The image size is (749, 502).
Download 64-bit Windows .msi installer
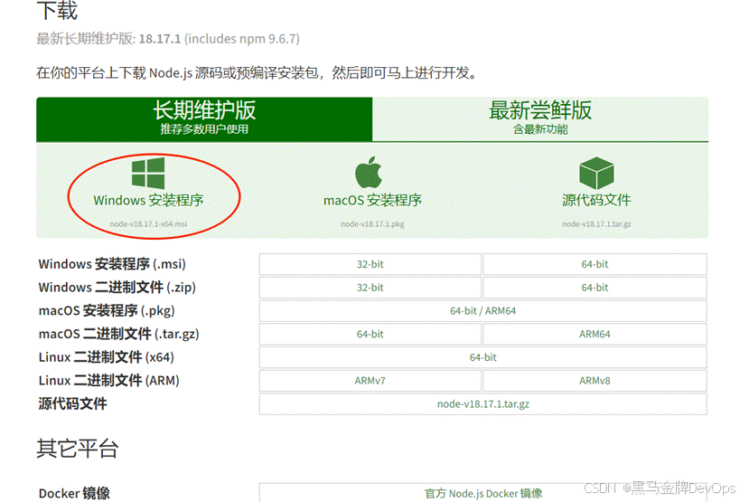click(595, 264)
